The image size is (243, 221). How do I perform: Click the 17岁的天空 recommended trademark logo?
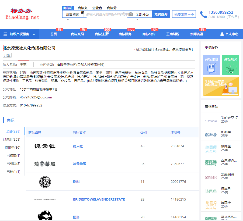coord(211,120)
